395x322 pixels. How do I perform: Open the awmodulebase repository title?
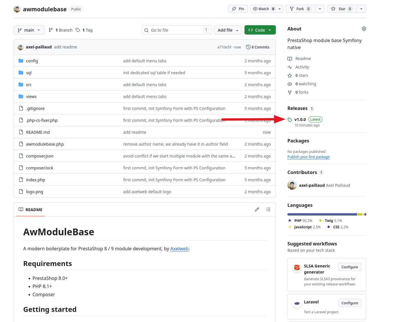(x=45, y=9)
